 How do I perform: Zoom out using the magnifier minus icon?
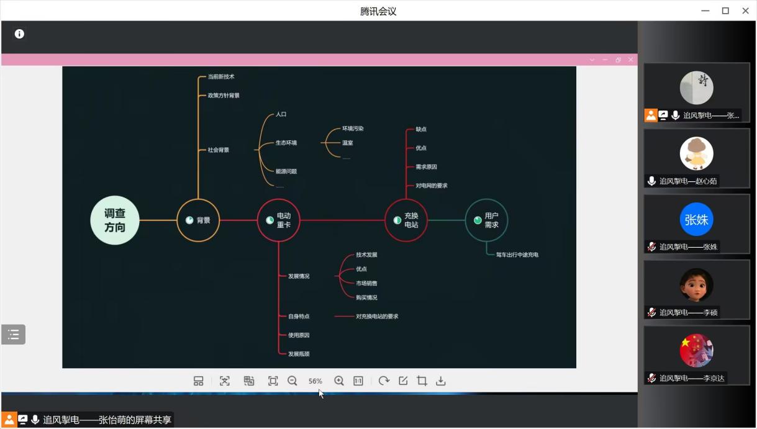point(292,381)
